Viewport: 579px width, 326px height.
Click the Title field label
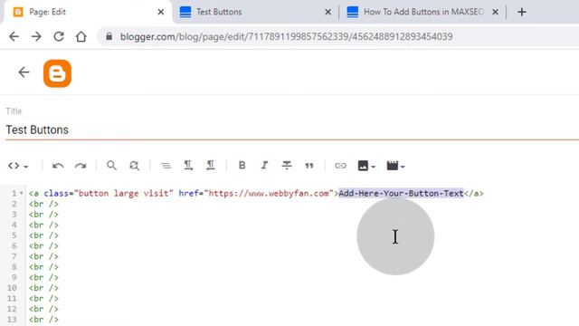pos(14,111)
